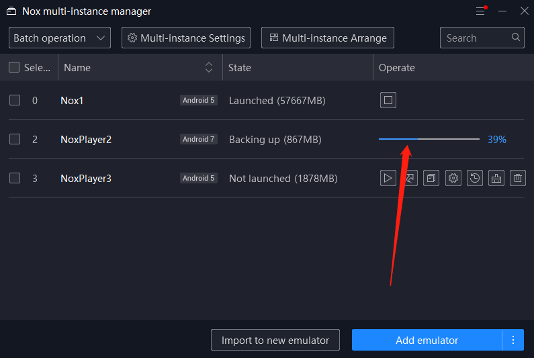Open the Batch operation dropdown
This screenshot has height=358, width=534.
coord(60,38)
